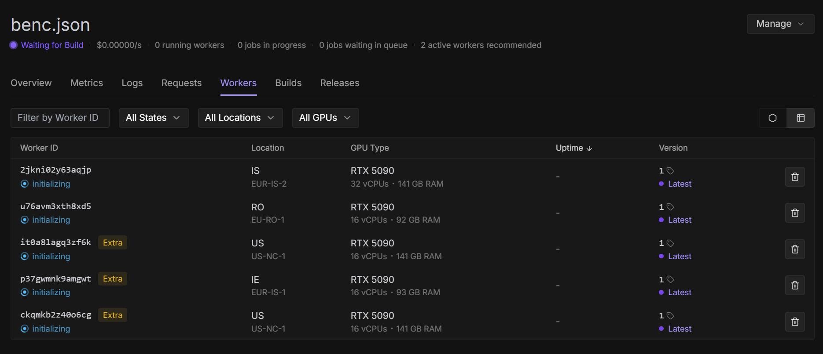Switch to the Builds tab
The image size is (823, 354).
[x=288, y=83]
